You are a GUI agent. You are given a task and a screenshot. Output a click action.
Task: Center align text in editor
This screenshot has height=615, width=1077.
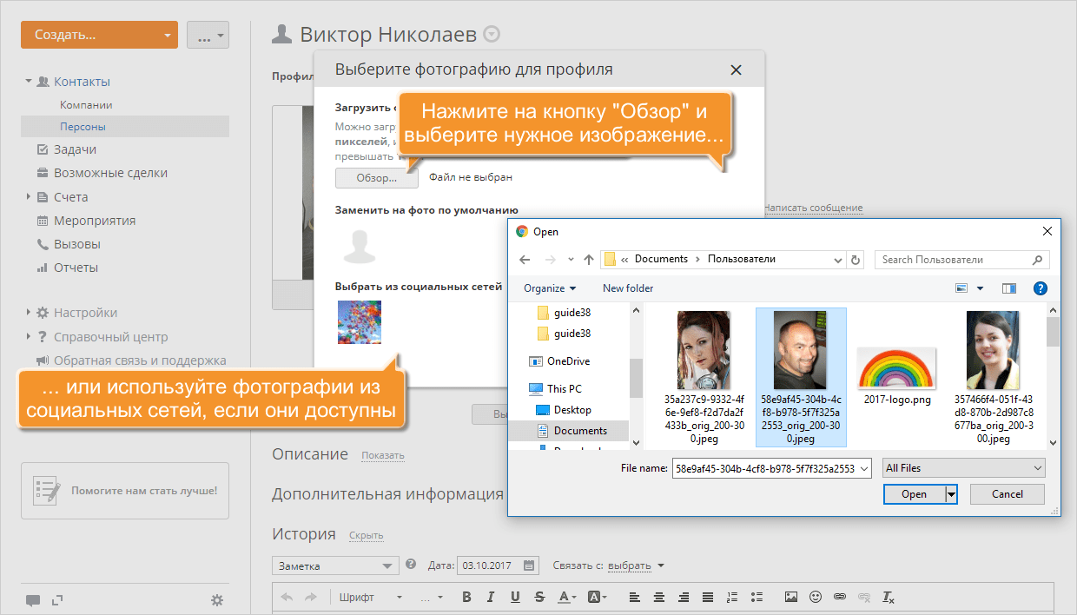[x=659, y=598]
